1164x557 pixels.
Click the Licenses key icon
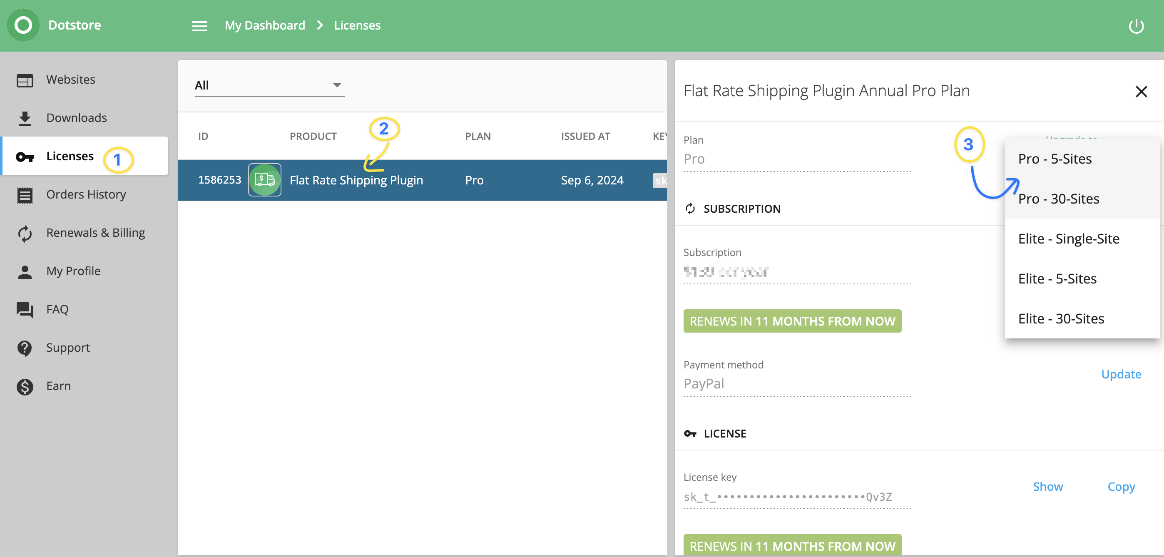coord(25,157)
